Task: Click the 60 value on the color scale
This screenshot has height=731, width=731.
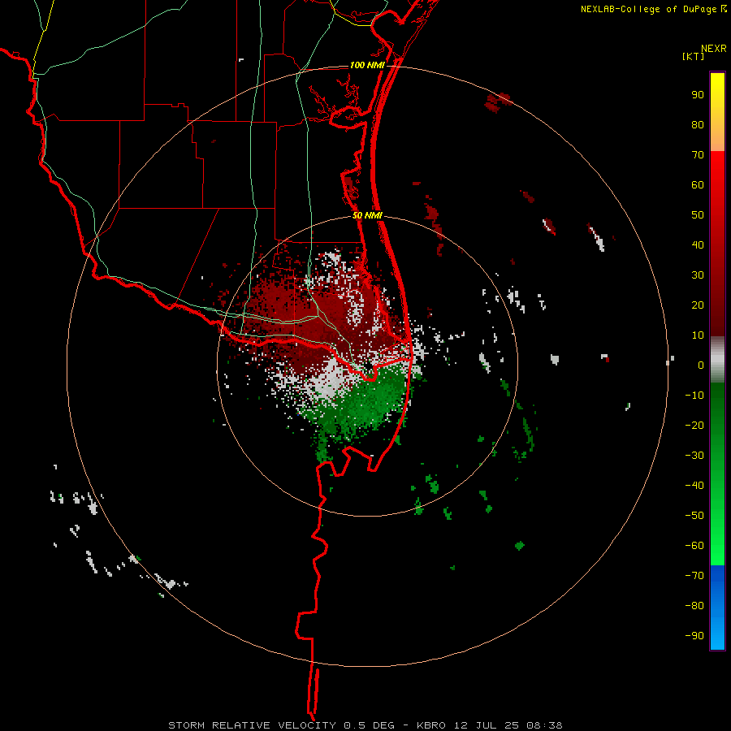Action: (x=698, y=184)
